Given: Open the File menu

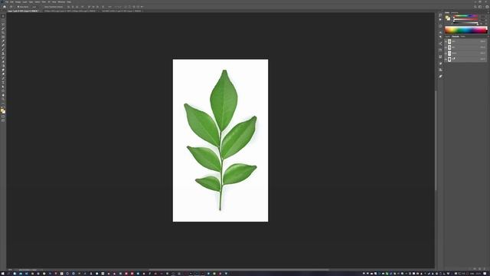Looking at the screenshot, I should 7,2.
